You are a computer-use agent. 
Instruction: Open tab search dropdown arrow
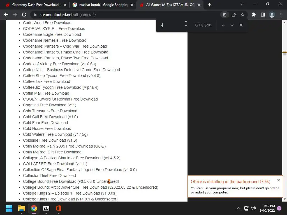(242, 4)
